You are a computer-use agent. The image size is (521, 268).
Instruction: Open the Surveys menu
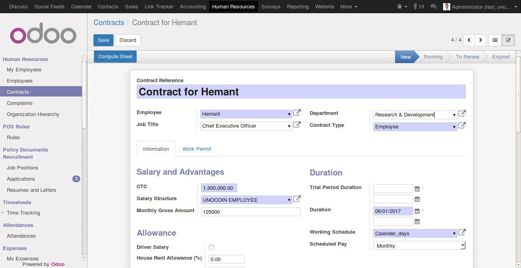[270, 6]
